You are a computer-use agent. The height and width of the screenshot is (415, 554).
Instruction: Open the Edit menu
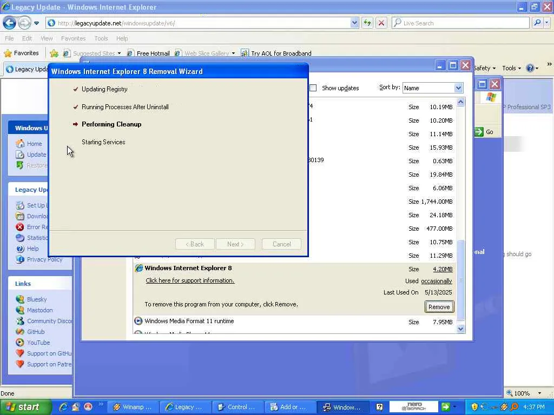[x=27, y=38]
